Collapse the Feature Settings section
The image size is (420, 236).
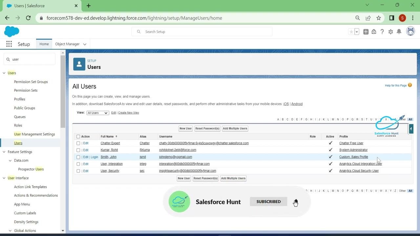pos(4,152)
